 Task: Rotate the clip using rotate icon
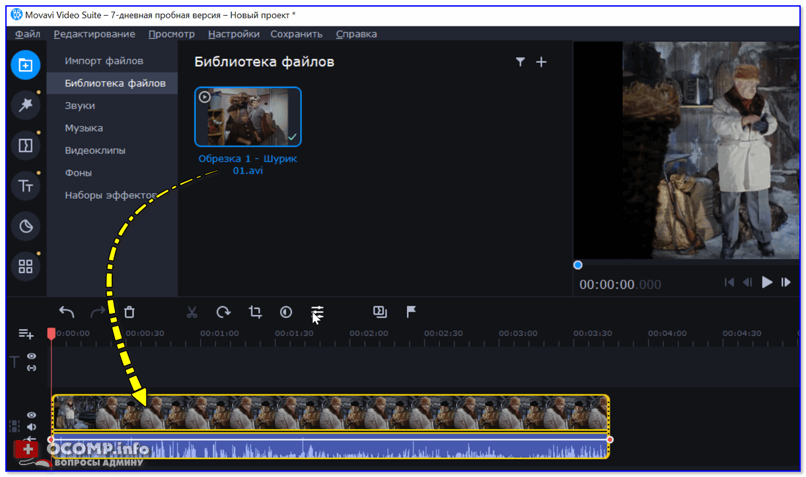coord(224,312)
